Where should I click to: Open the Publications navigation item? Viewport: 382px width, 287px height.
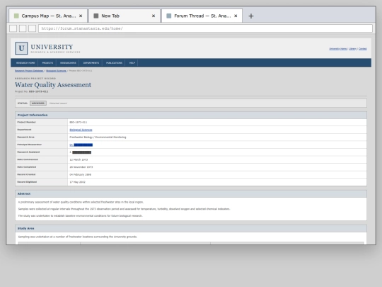[x=114, y=63]
